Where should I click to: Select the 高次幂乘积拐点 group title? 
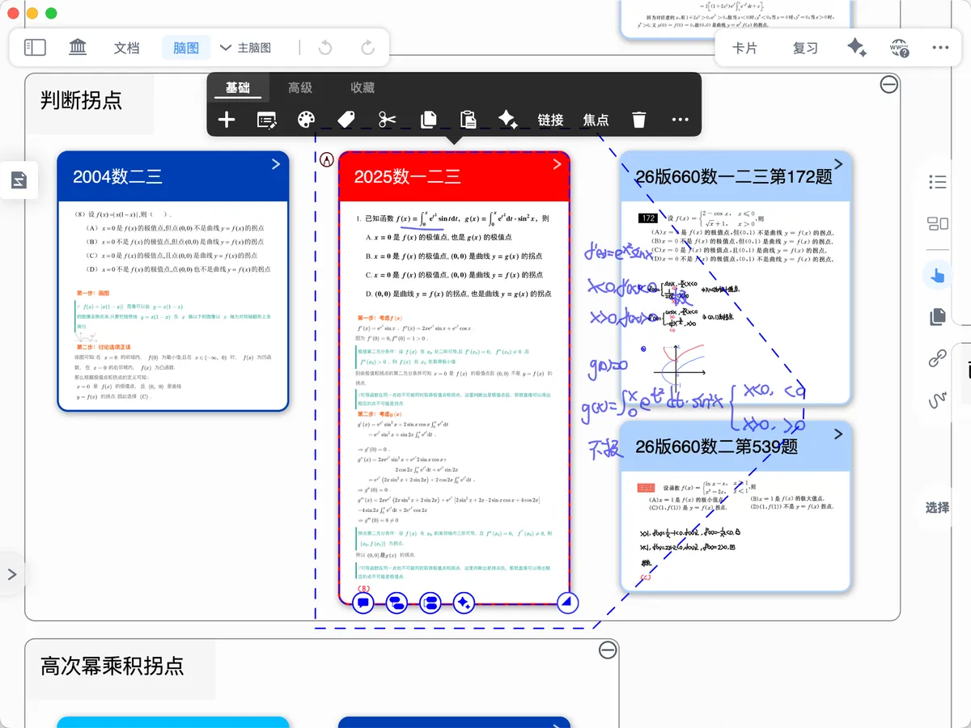point(112,666)
